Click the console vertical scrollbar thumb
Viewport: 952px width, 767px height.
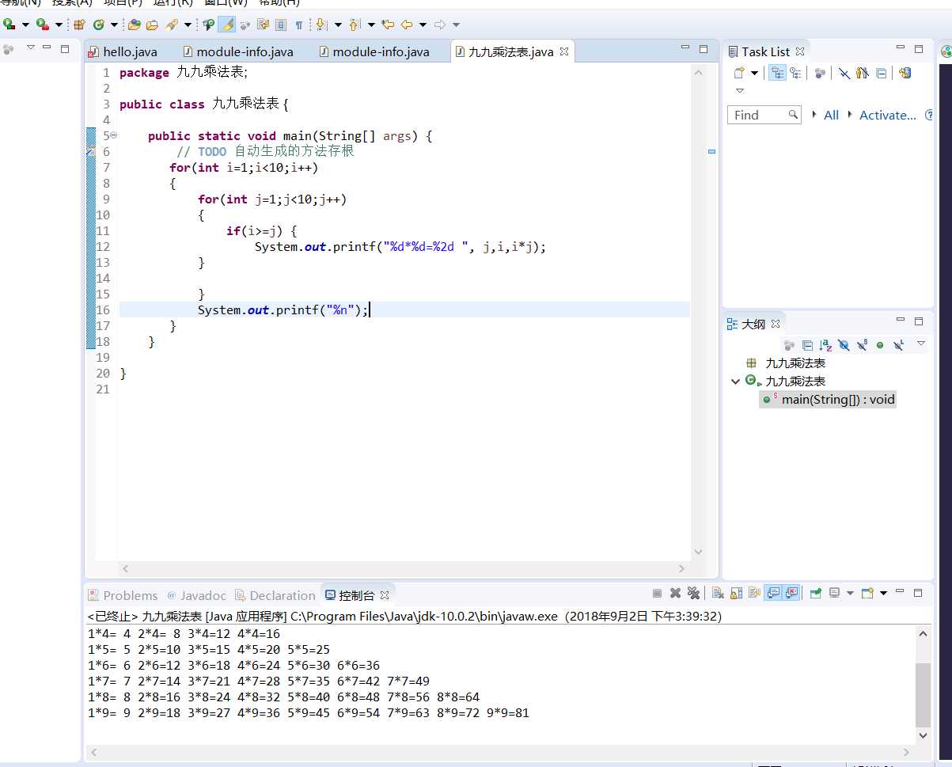point(923,695)
